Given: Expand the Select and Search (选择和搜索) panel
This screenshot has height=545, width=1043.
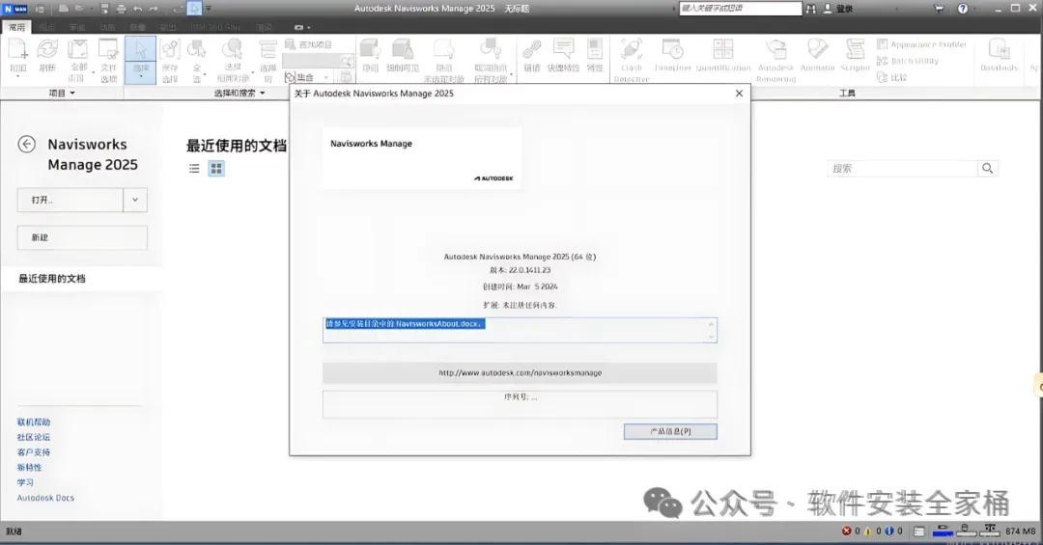Looking at the screenshot, I should [x=240, y=93].
